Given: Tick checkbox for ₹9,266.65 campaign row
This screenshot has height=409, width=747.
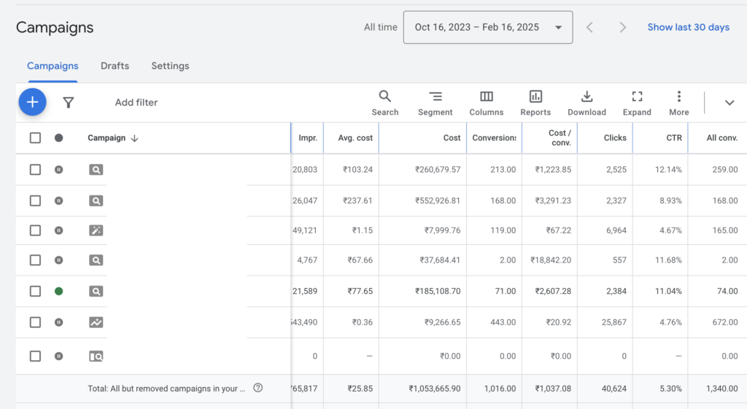Looking at the screenshot, I should pyautogui.click(x=35, y=322).
